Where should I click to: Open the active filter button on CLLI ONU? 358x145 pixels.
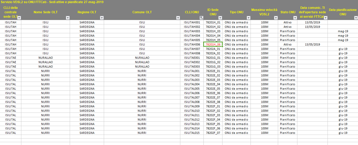tap(201, 18)
